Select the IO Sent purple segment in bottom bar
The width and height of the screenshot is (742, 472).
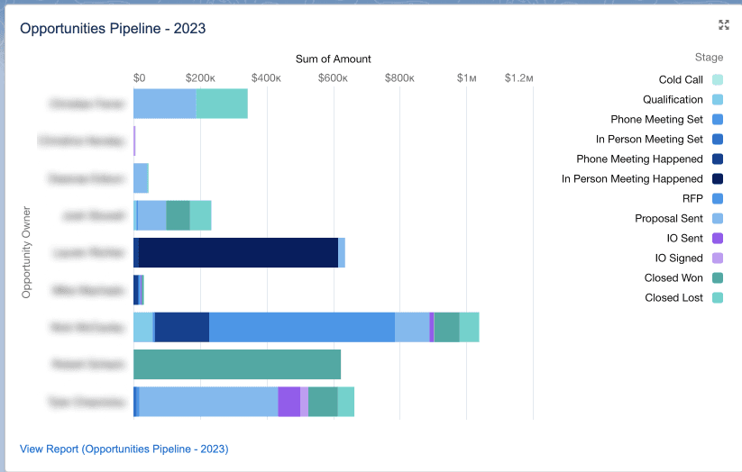click(289, 402)
